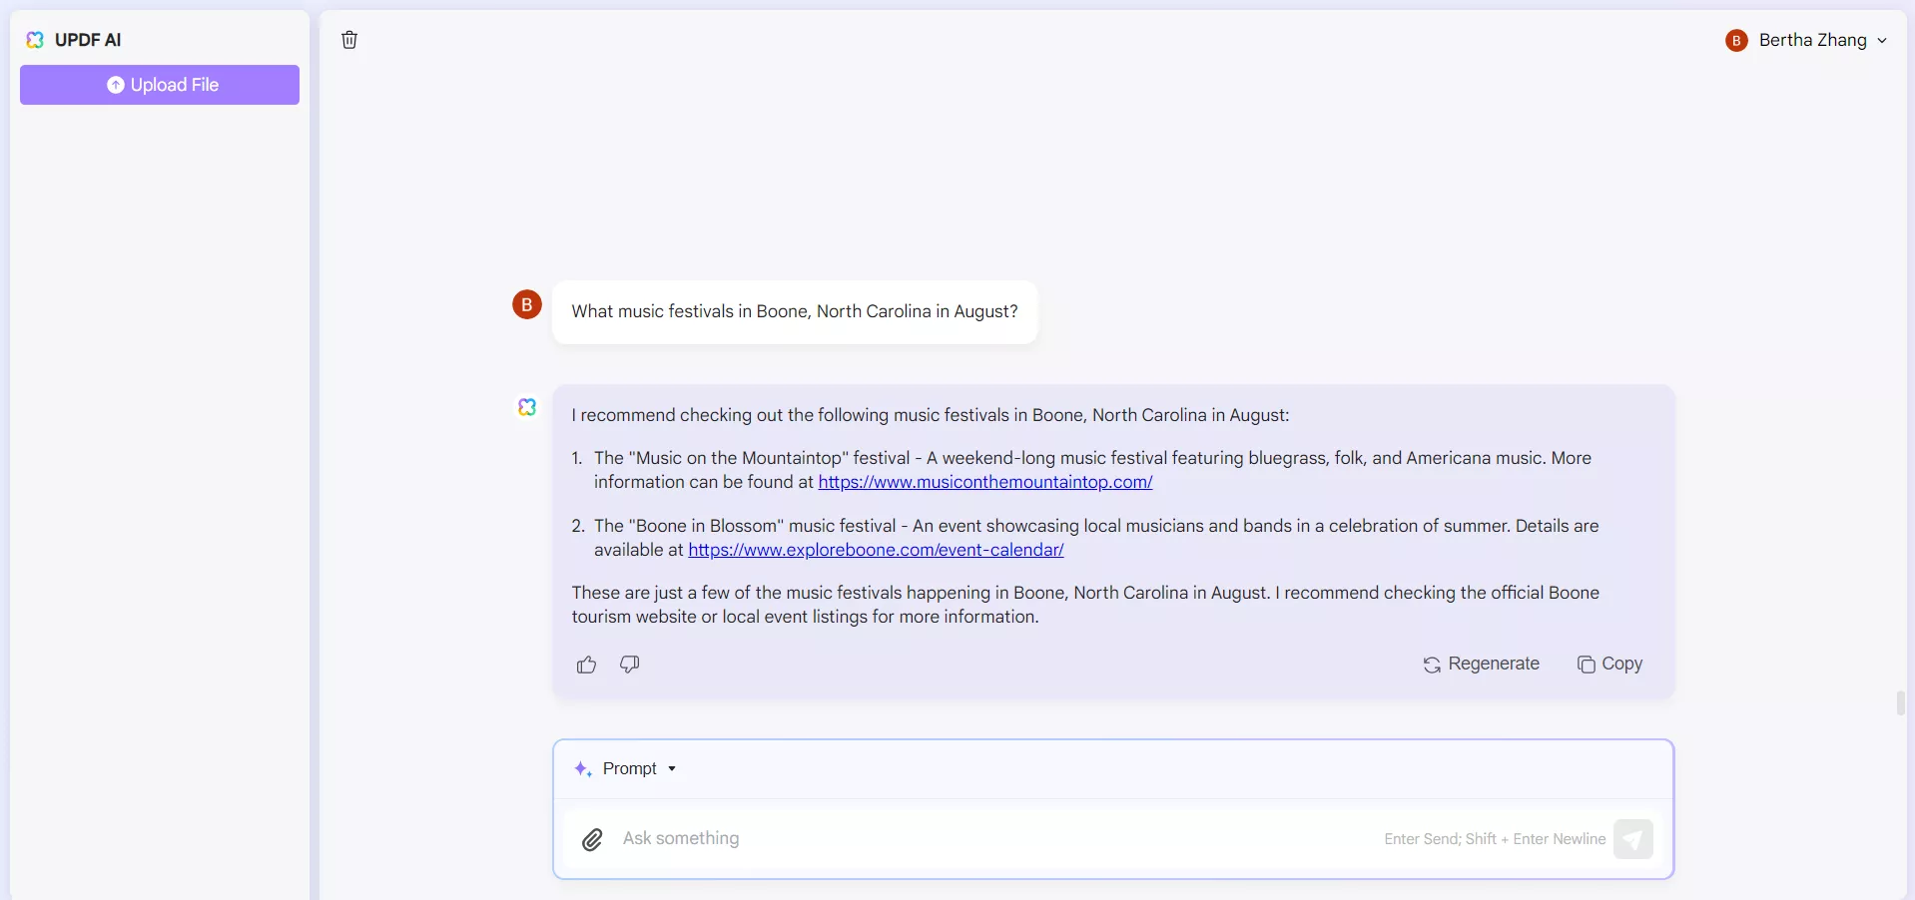
Task: Open the Bertha Zhang account dropdown
Action: (x=1882, y=40)
